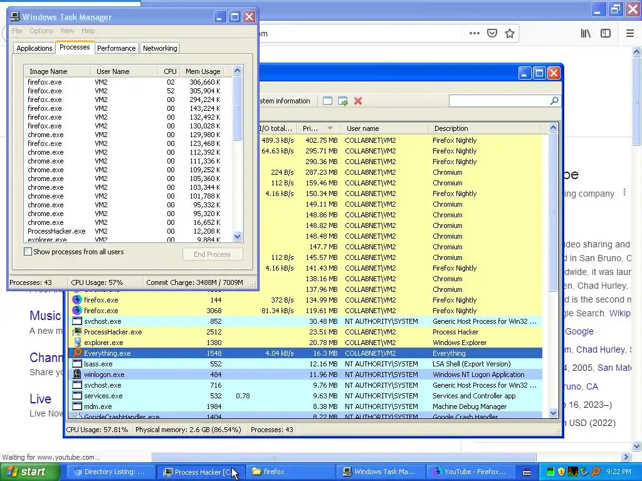The width and height of the screenshot is (642, 481).
Task: Sort by User name column in Process Hacker
Action: coord(384,128)
